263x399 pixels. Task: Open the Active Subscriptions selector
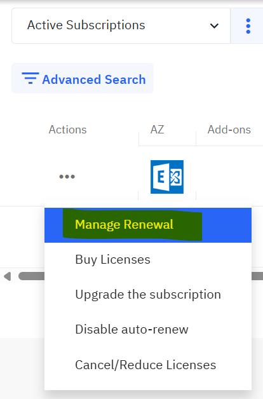(121, 25)
